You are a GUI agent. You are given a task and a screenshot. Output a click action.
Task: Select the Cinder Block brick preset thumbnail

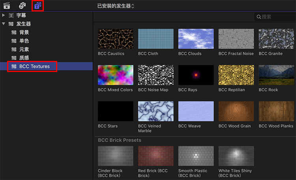(116, 156)
